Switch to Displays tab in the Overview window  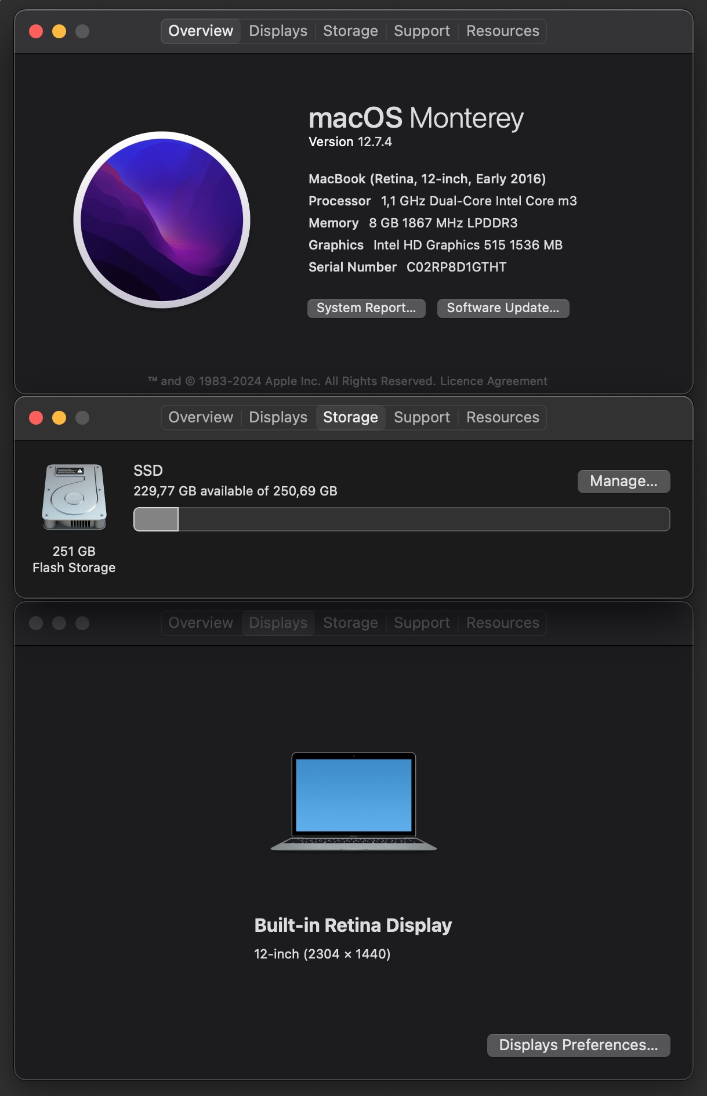point(278,31)
